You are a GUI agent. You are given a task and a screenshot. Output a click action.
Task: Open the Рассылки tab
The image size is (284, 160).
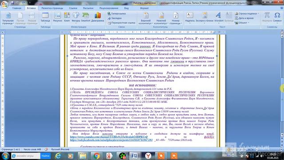(x=88, y=8)
